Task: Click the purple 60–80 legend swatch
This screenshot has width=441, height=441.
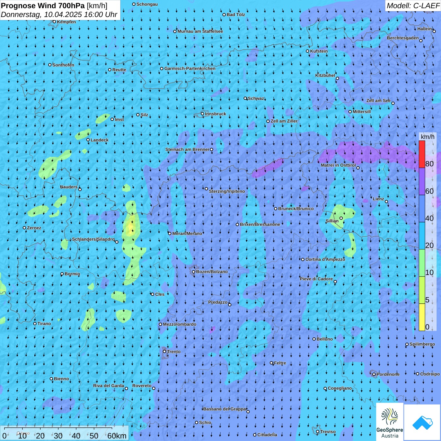Action: coord(422,181)
